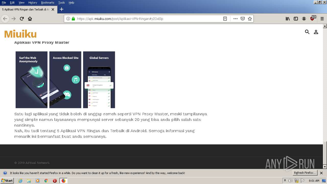The height and width of the screenshot is (184, 327).
Task: Click the page scrollbar up arrow
Action: [x=325, y=26]
